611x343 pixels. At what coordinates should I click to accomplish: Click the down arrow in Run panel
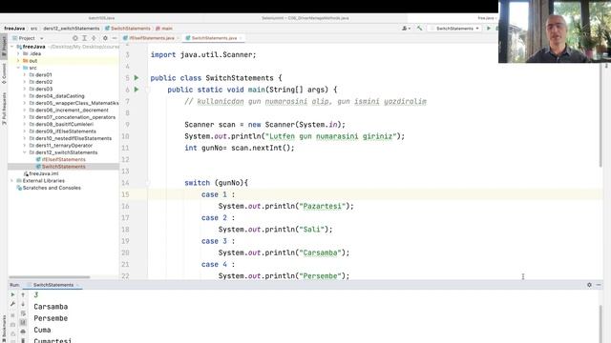click(x=23, y=304)
